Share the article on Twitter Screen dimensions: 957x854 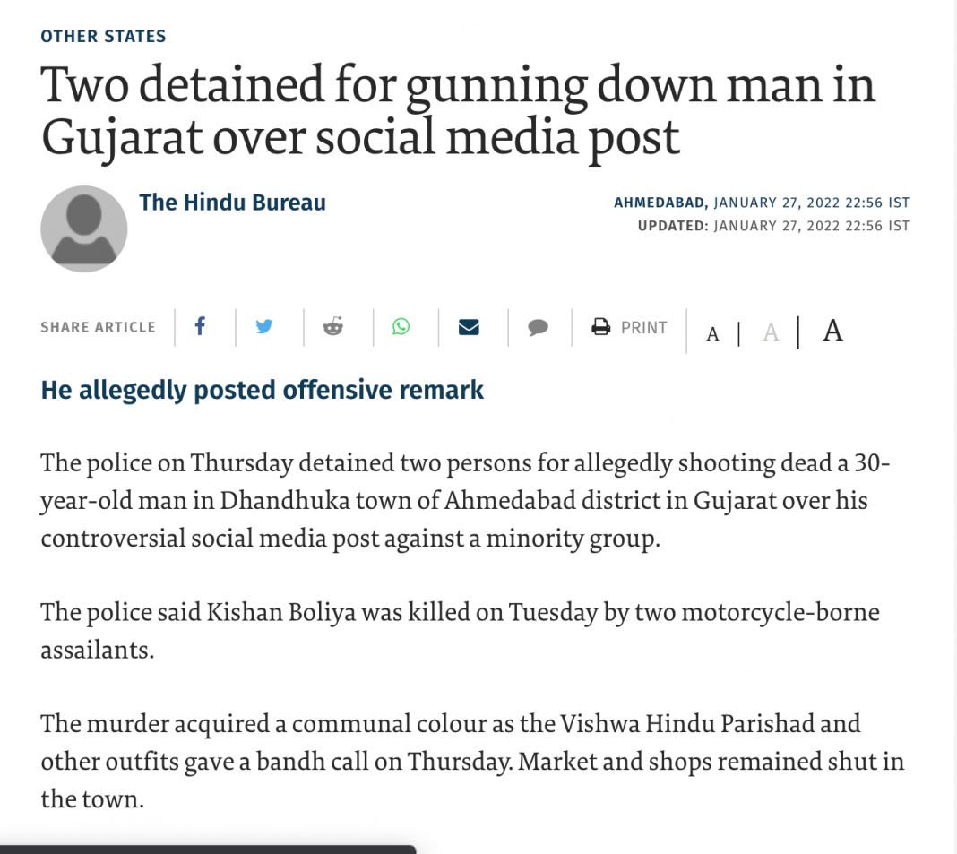[x=264, y=327]
